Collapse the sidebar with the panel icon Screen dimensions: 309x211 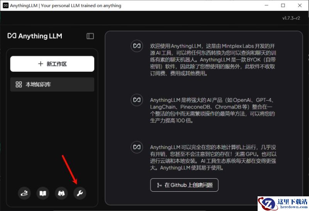coord(90,36)
